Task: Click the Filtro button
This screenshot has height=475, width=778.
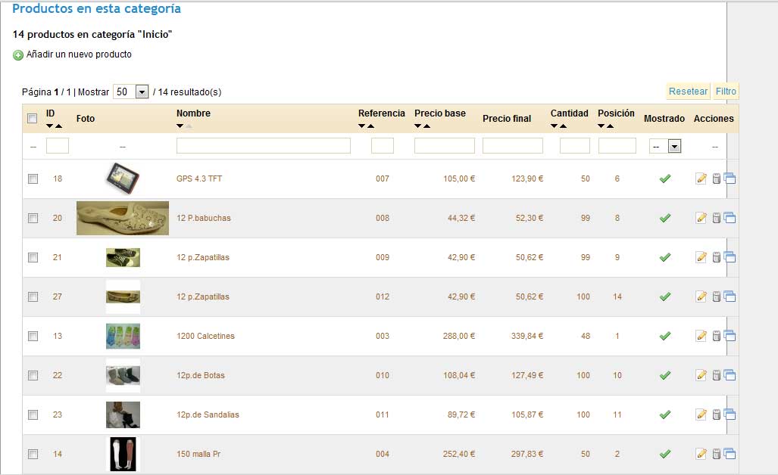Action: tap(726, 92)
